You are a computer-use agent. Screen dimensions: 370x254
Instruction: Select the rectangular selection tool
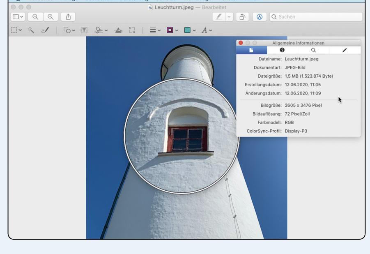click(14, 30)
